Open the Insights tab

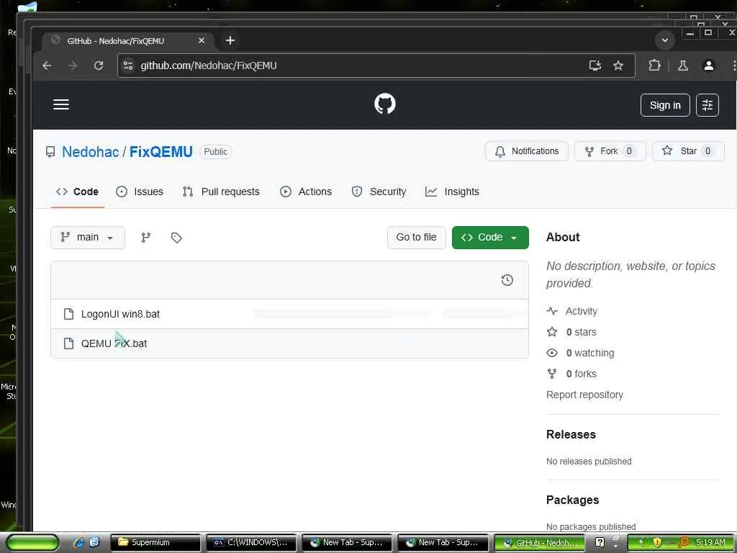coord(452,192)
